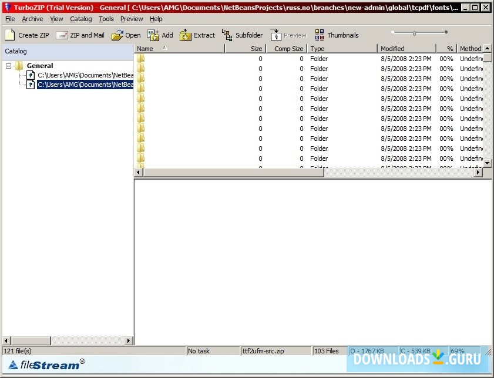Image resolution: width=494 pixels, height=378 pixels.
Task: Click the file list scroll right arrow
Action: pyautogui.click(x=479, y=172)
